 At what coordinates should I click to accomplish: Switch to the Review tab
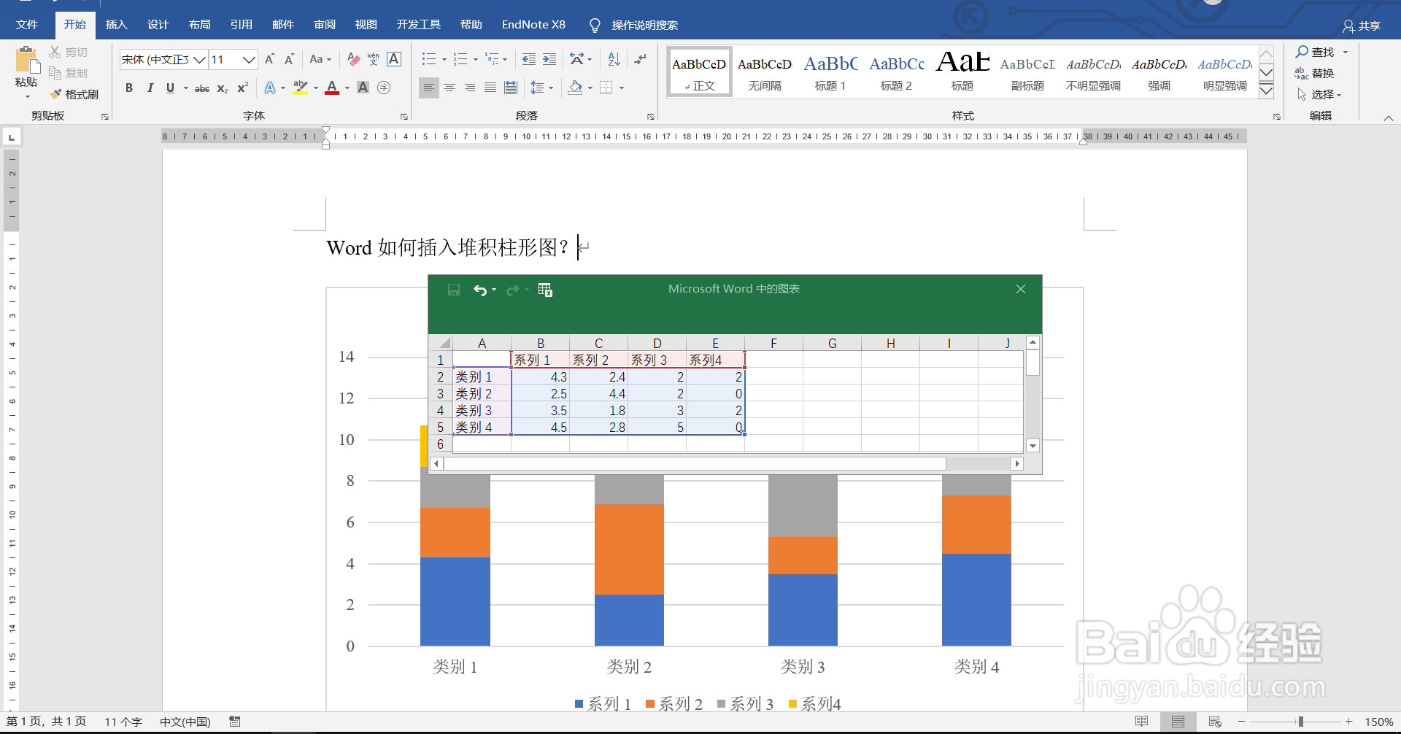pos(325,25)
